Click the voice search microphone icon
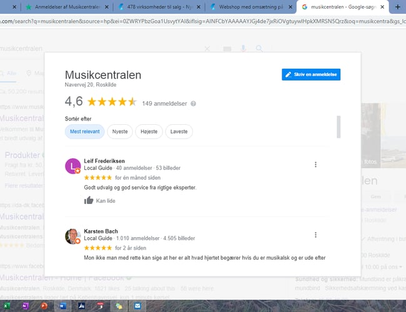Viewport: 406px width, 312px height. (x=243, y=49)
